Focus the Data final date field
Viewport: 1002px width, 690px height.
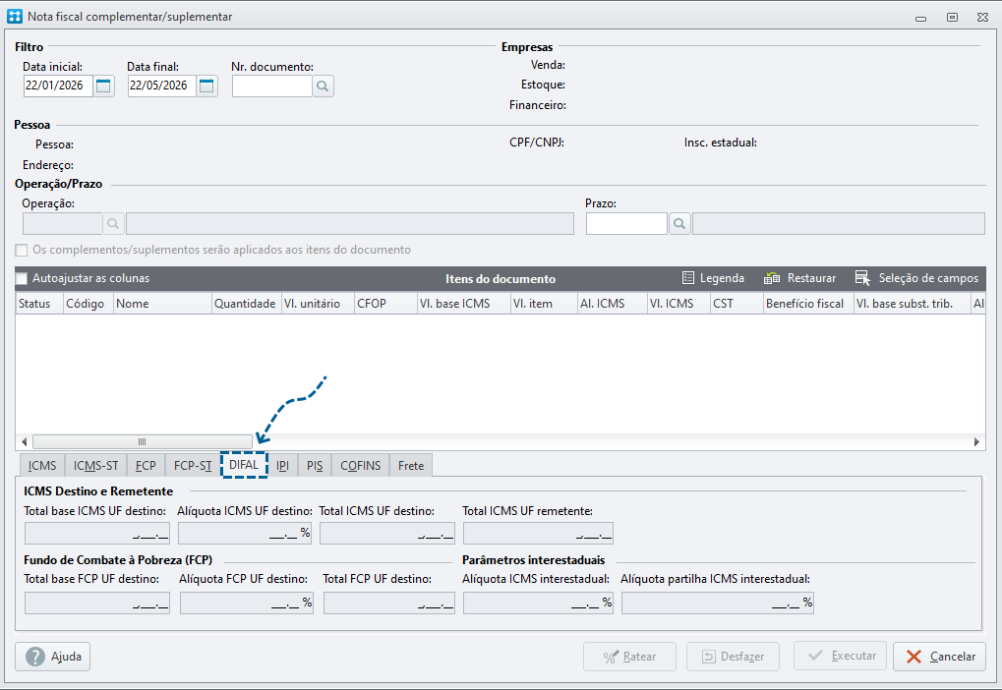point(161,86)
